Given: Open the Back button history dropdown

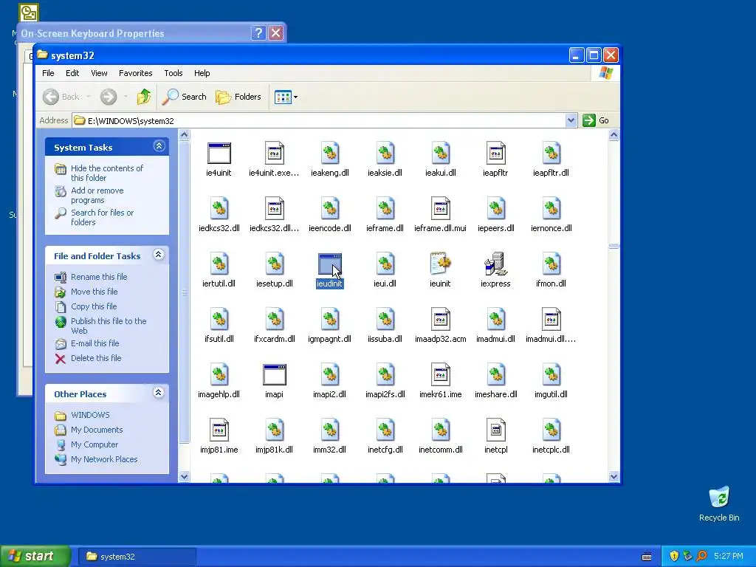Looking at the screenshot, I should coord(89,97).
